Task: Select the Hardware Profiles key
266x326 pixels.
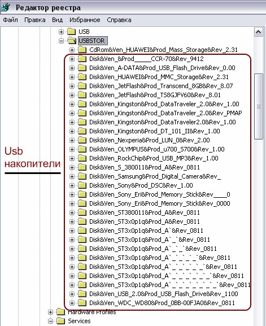Action: 92,312
